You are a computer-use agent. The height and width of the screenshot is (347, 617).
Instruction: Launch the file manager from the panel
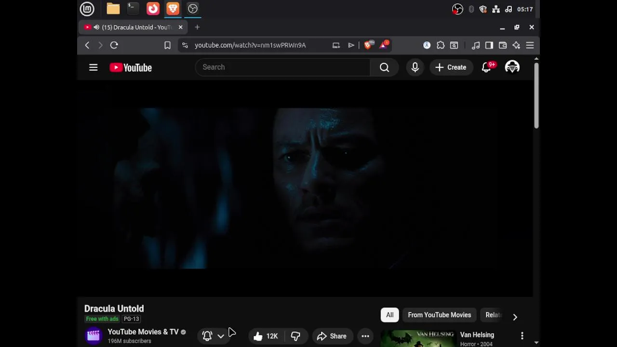(113, 9)
